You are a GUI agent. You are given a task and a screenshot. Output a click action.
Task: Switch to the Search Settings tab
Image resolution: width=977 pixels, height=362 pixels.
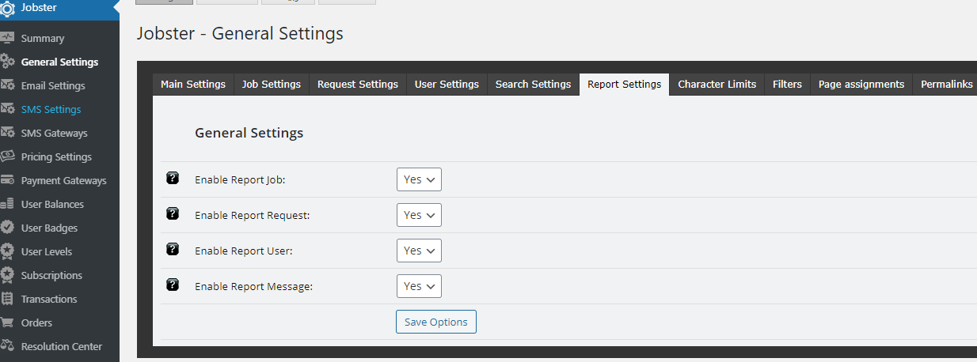[533, 85]
